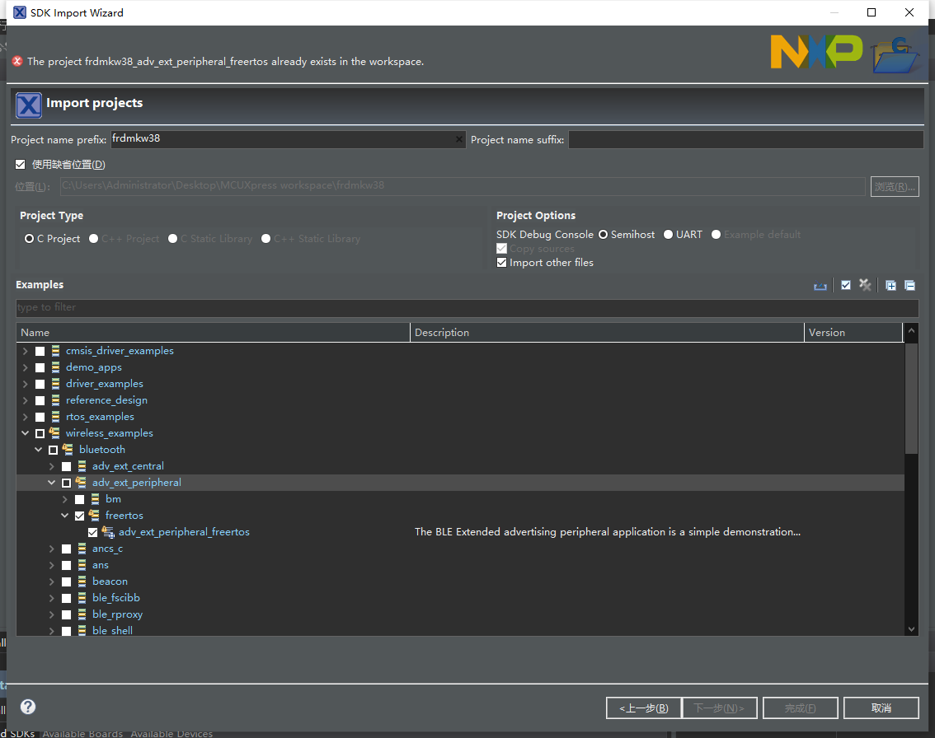Select Semihost debug console option
Image resolution: width=935 pixels, height=738 pixels.
tap(603, 235)
